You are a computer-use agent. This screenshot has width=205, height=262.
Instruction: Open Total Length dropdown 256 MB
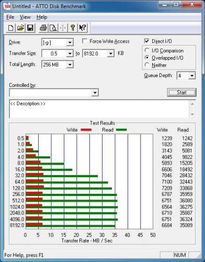pos(70,64)
